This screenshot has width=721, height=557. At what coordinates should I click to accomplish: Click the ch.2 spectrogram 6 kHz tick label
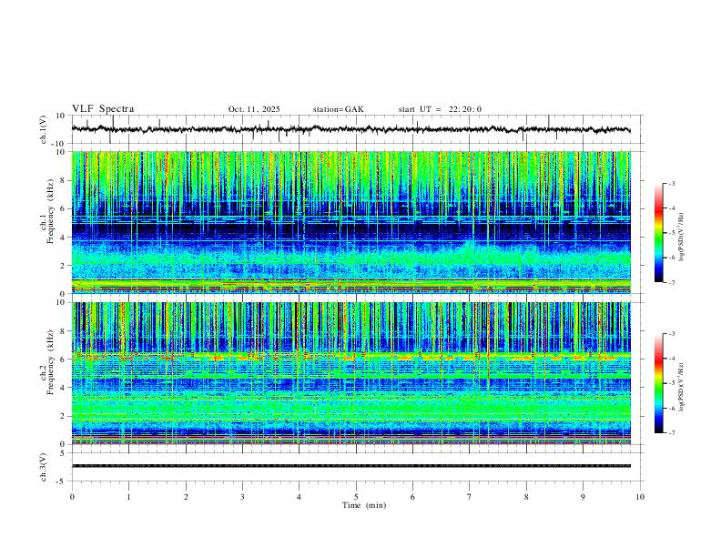tap(63, 360)
